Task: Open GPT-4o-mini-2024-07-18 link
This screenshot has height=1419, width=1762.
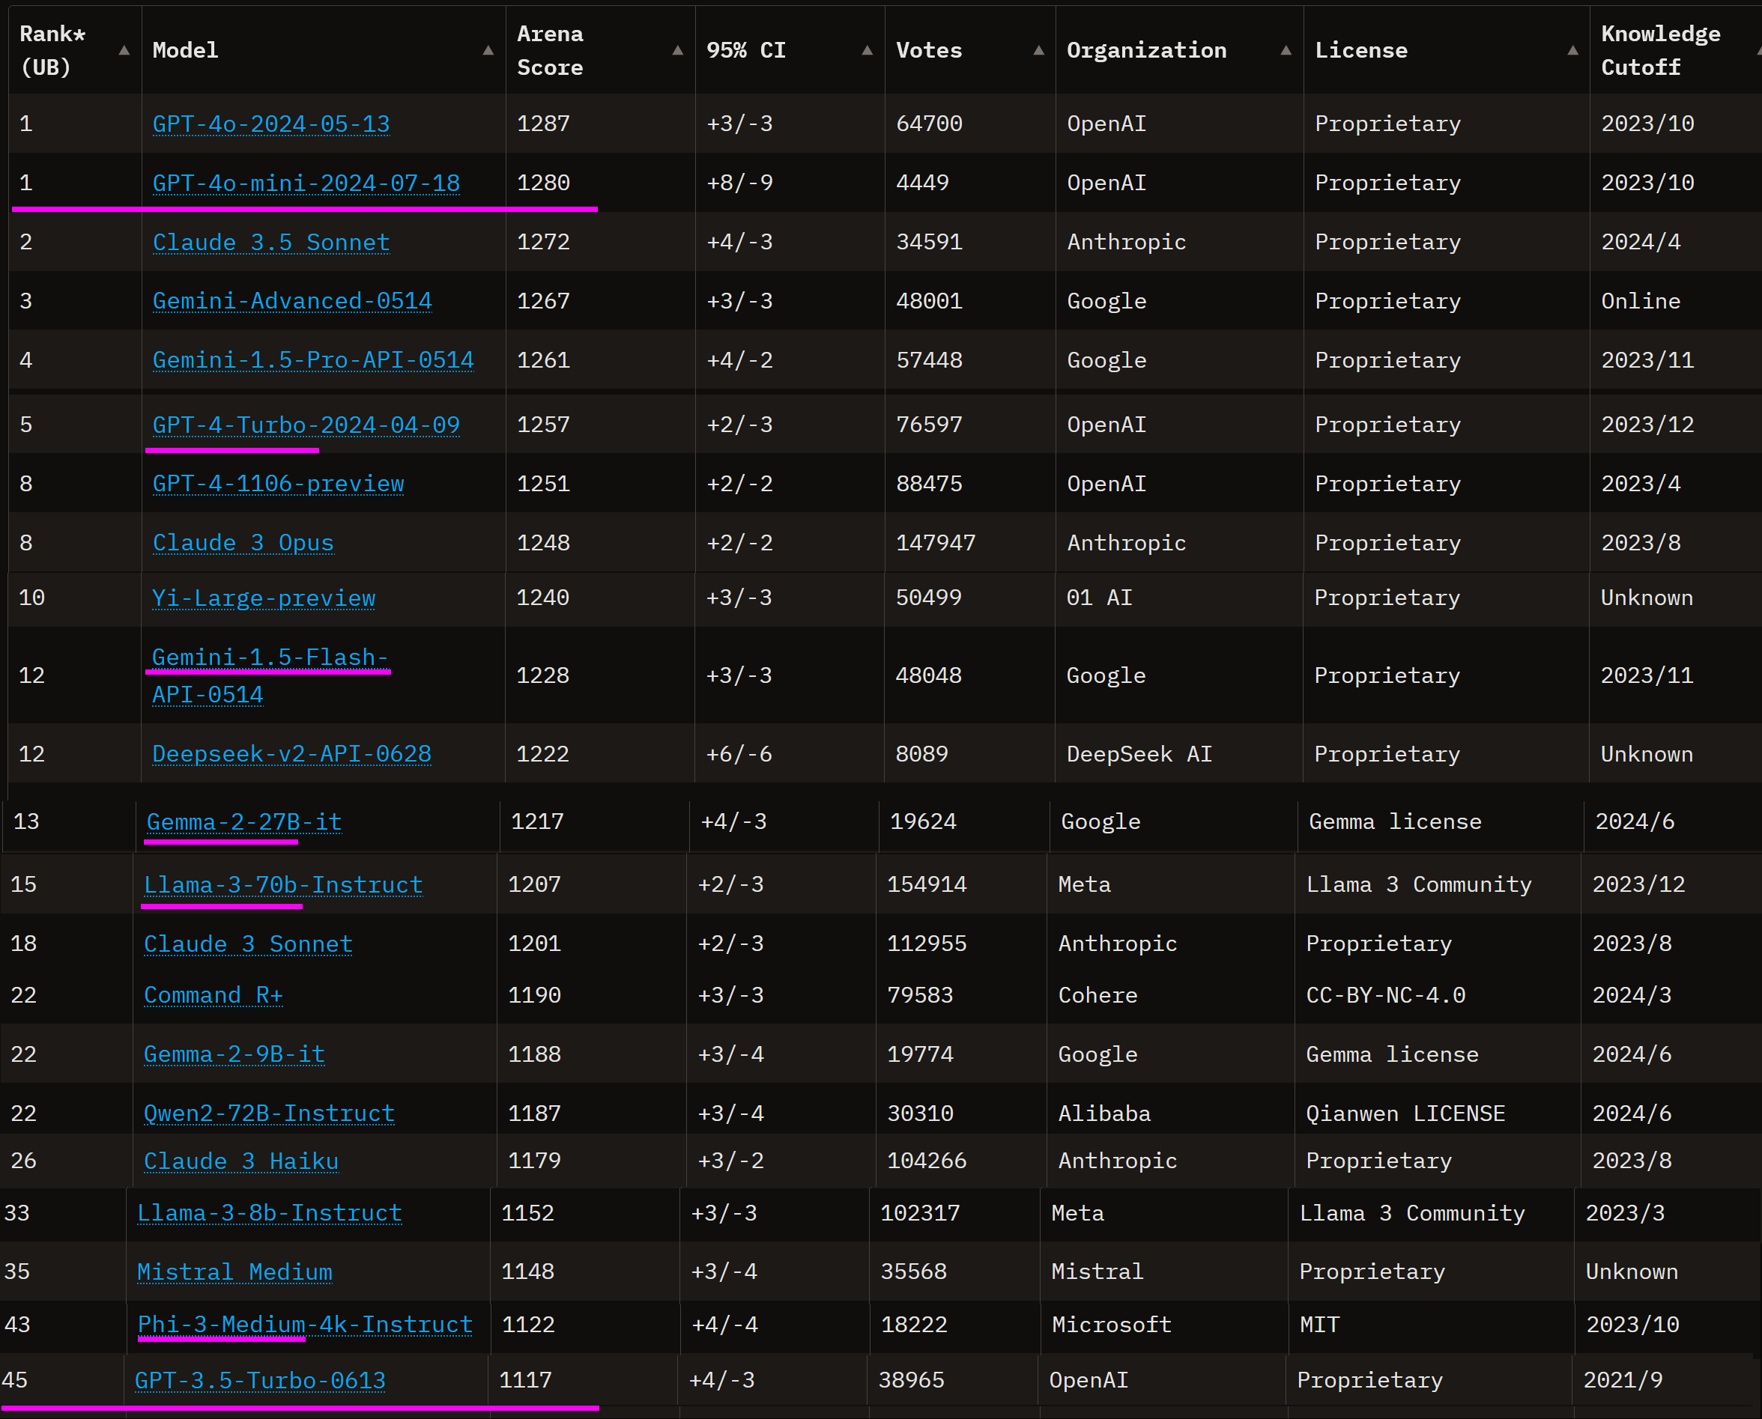Action: pyautogui.click(x=306, y=183)
